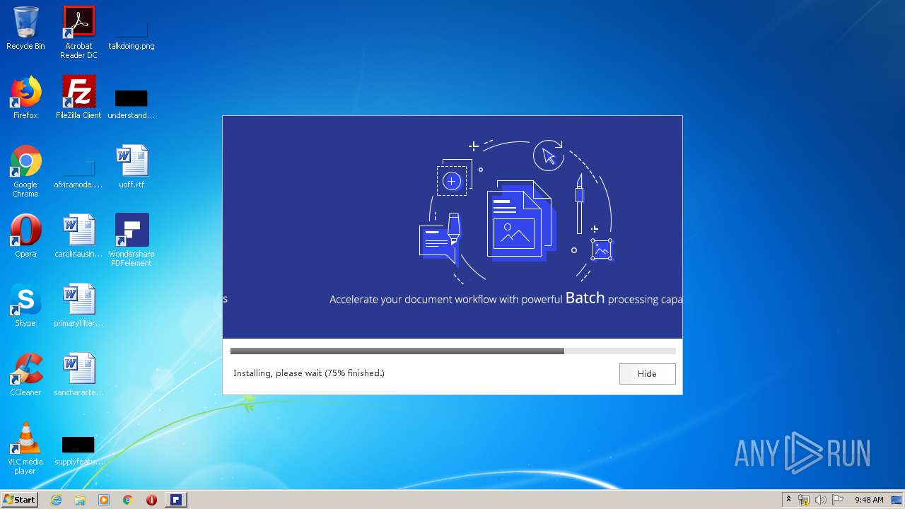Open Windows Media Player taskbar icon
905x509 pixels.
click(x=104, y=500)
